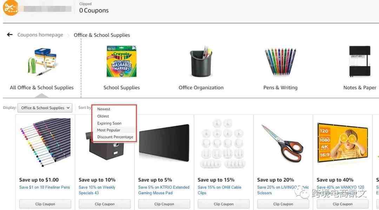This screenshot has height=210, width=379.
Task: Clip the coupon for Fineliner Pens
Action: pos(45,204)
